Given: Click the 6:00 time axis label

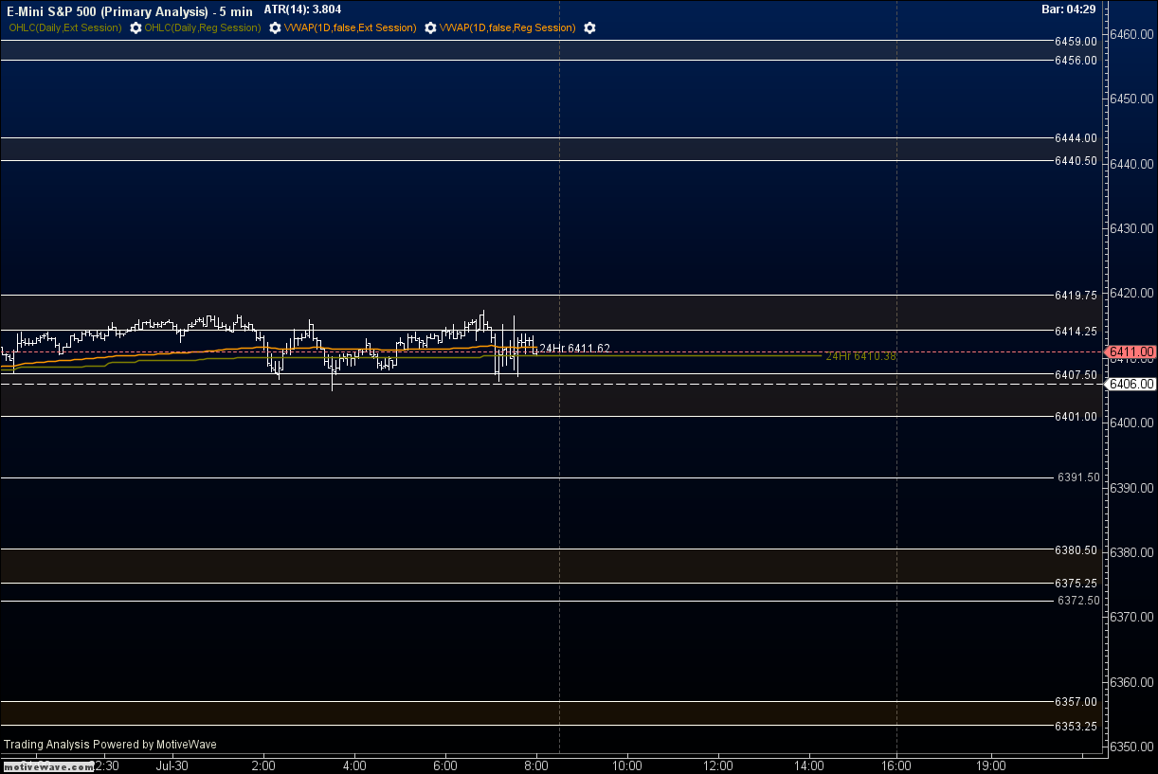Looking at the screenshot, I should tap(445, 765).
